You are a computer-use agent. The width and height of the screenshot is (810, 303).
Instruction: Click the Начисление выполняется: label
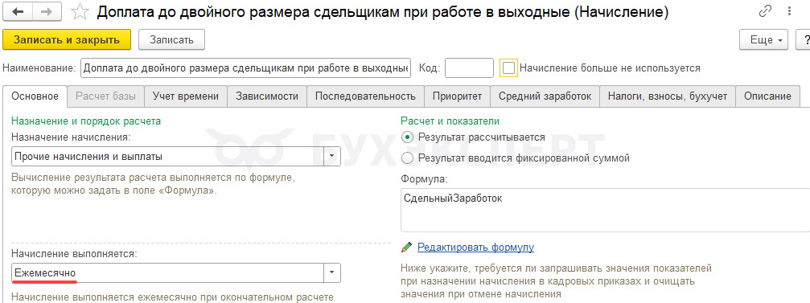[74, 253]
